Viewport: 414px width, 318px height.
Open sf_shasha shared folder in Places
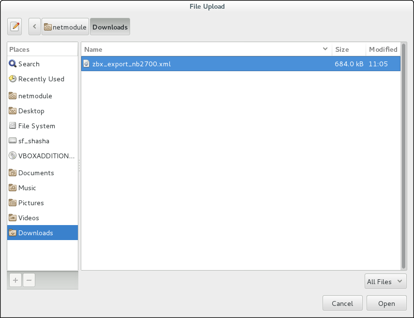(43, 141)
